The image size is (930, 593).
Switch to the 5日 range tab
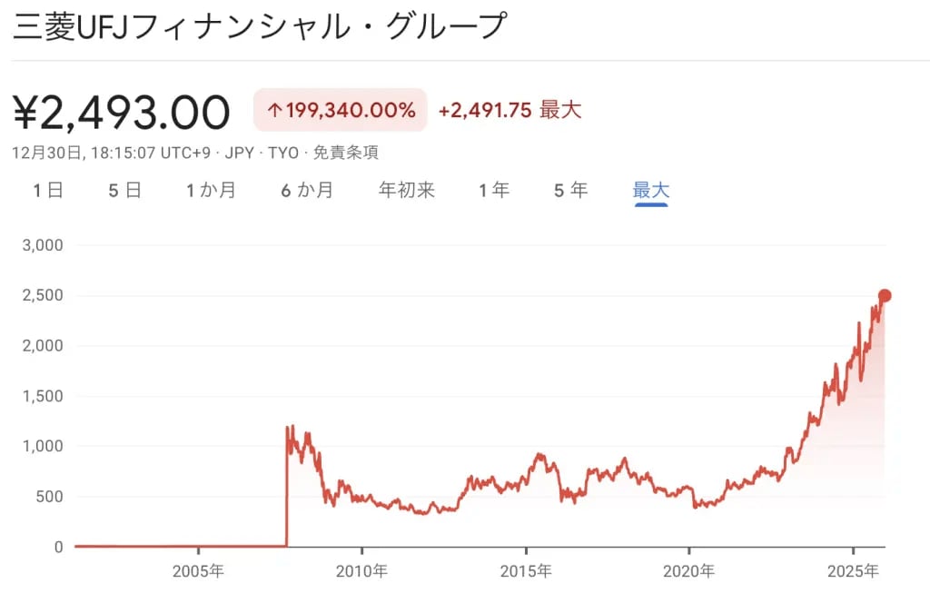124,190
